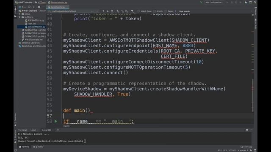
Task: Click the Add Configuration button
Action: (x=214, y=3)
